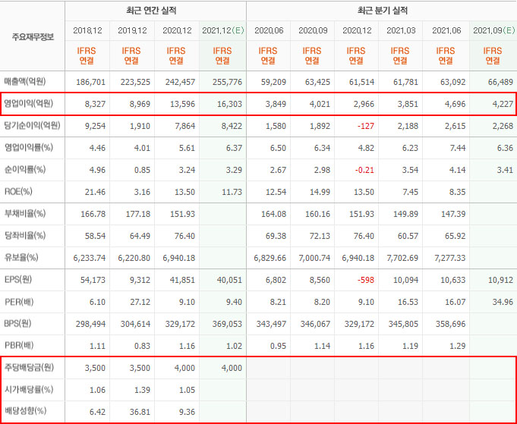Select the 주요재무정보 header cell
The height and width of the screenshot is (424, 517).
point(33,36)
